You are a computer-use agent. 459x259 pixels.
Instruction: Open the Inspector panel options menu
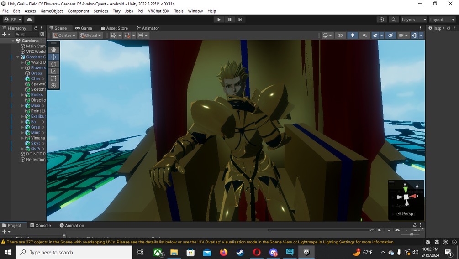click(454, 28)
